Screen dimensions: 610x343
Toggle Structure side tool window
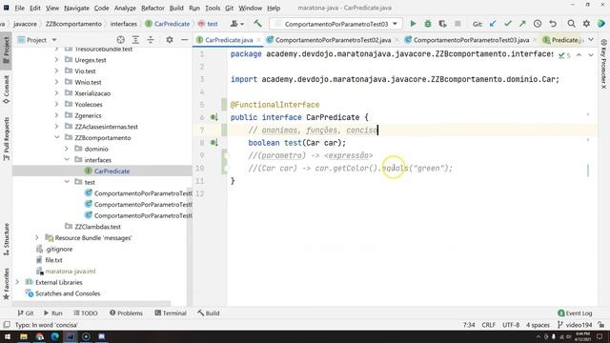point(6,239)
